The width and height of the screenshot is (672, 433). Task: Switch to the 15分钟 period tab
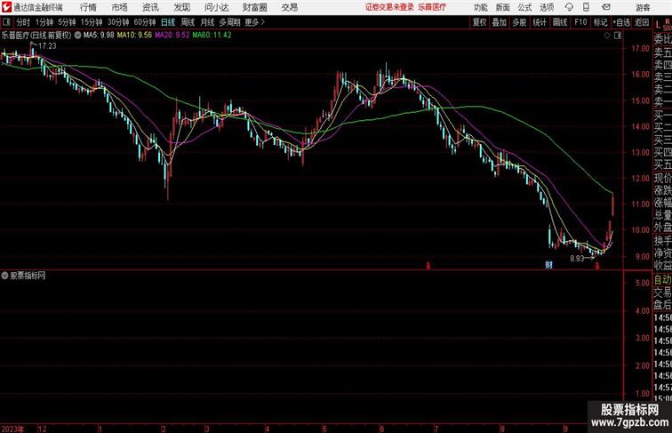(92, 22)
